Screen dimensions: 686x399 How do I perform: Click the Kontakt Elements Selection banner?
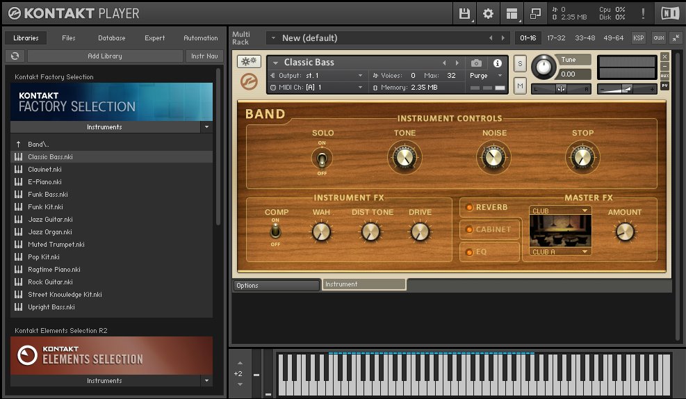tap(112, 356)
